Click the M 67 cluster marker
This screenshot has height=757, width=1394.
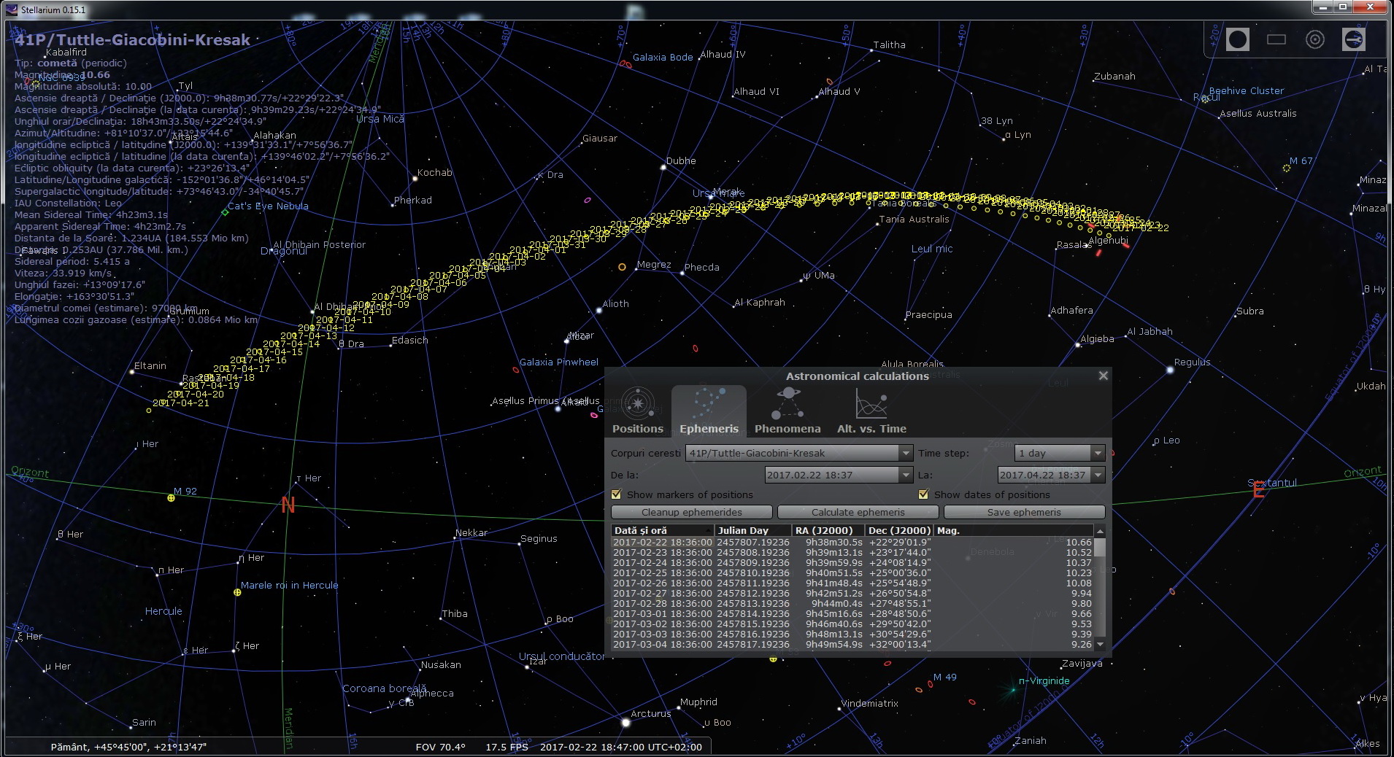(x=1287, y=168)
